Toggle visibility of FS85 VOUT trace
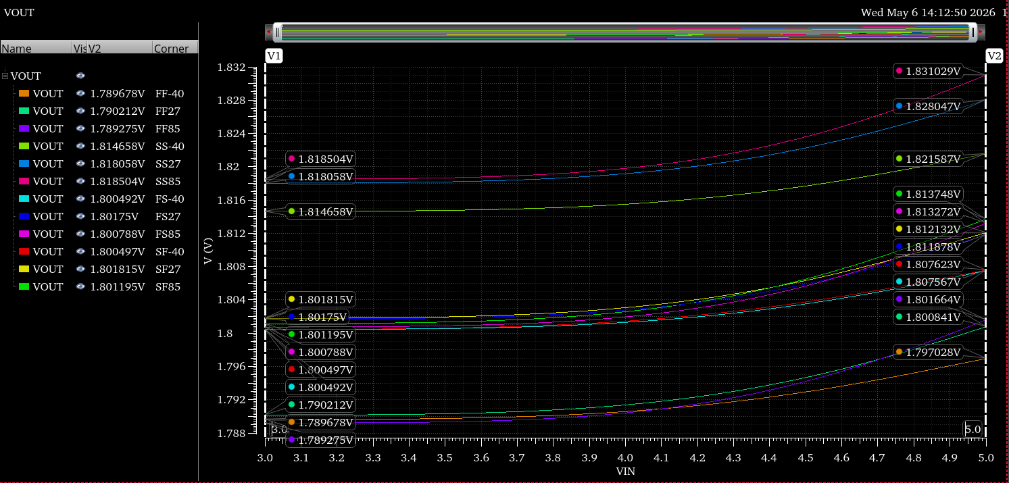1009x483 pixels. [x=80, y=234]
